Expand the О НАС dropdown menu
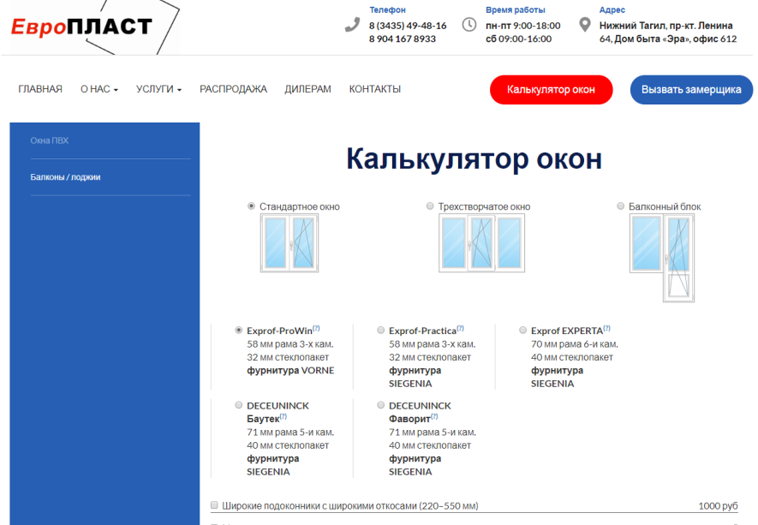The image size is (758, 525). click(x=98, y=89)
